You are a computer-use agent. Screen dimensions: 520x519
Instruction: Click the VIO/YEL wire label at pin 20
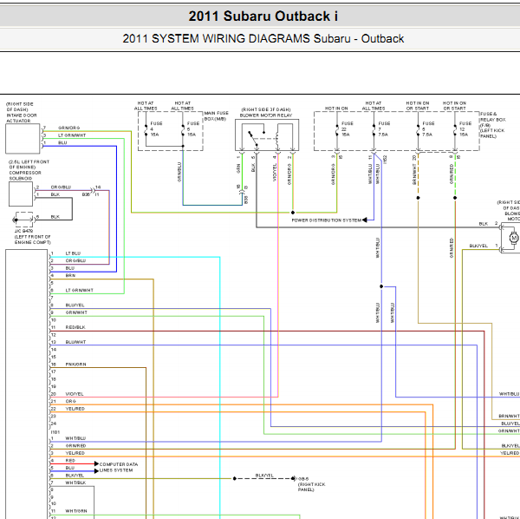click(x=75, y=394)
